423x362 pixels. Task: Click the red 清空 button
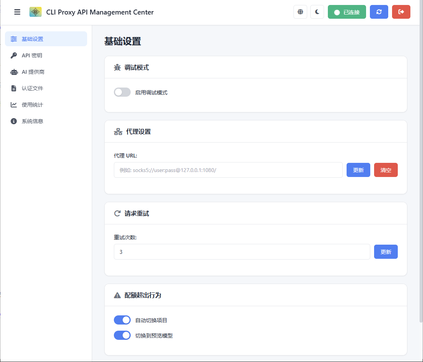tap(386, 170)
